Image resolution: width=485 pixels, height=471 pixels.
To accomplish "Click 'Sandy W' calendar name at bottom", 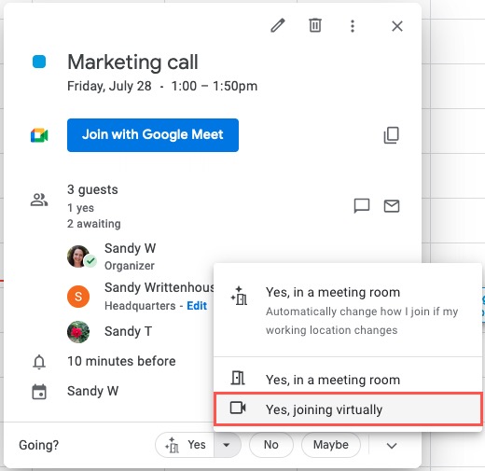I will point(92,391).
